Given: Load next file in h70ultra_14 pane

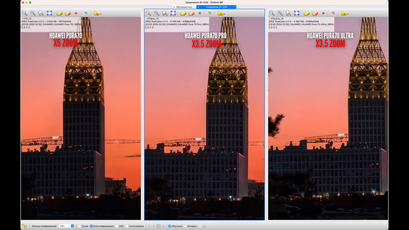Looking at the screenshot, I should tap(307, 13).
